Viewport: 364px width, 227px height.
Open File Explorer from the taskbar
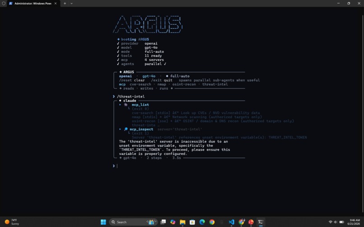pos(182,222)
